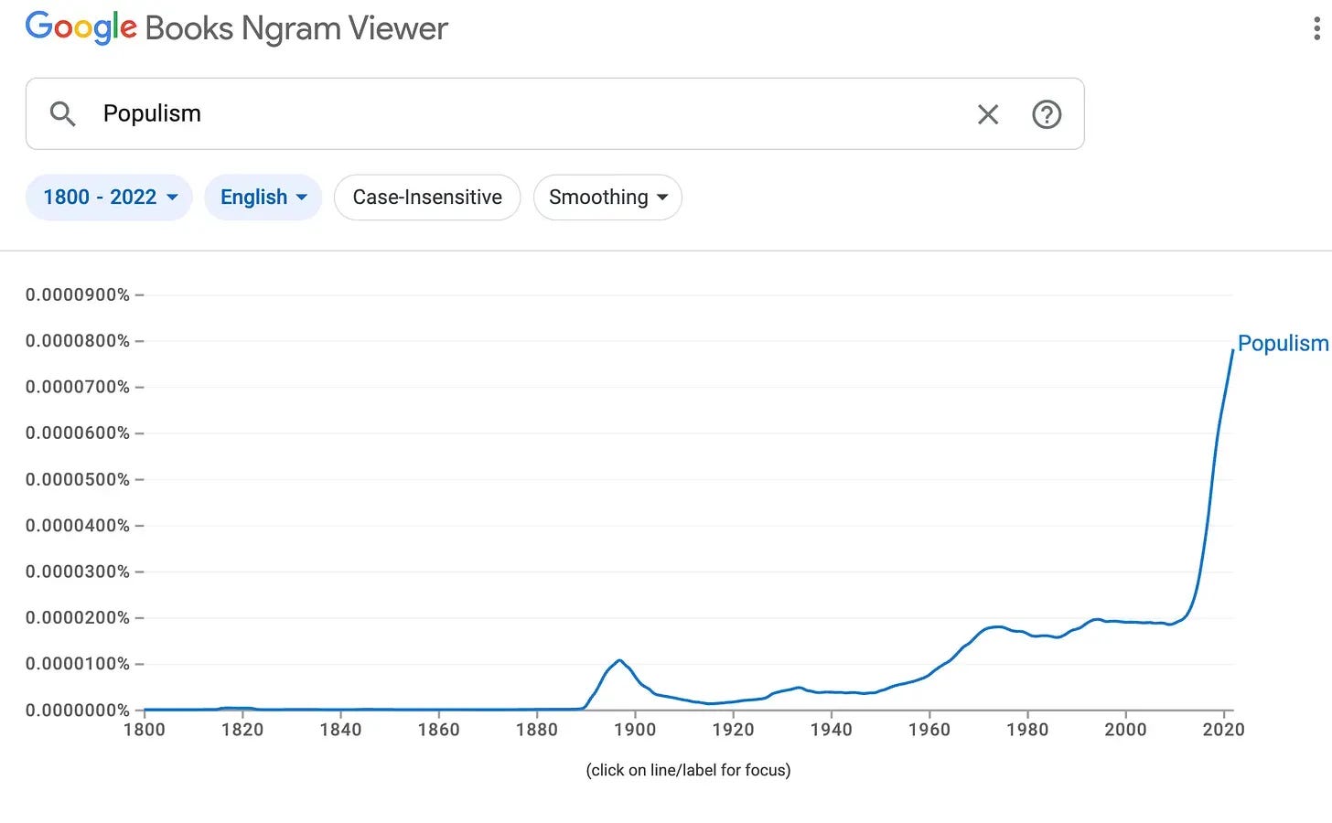The image size is (1332, 823).
Task: Click the 0.0000500% y-axis label
Action: point(78,479)
